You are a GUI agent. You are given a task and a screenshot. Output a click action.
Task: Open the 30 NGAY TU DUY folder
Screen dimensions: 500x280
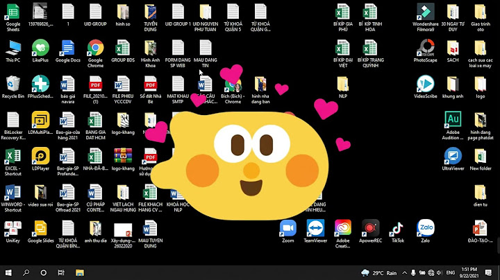(x=453, y=18)
